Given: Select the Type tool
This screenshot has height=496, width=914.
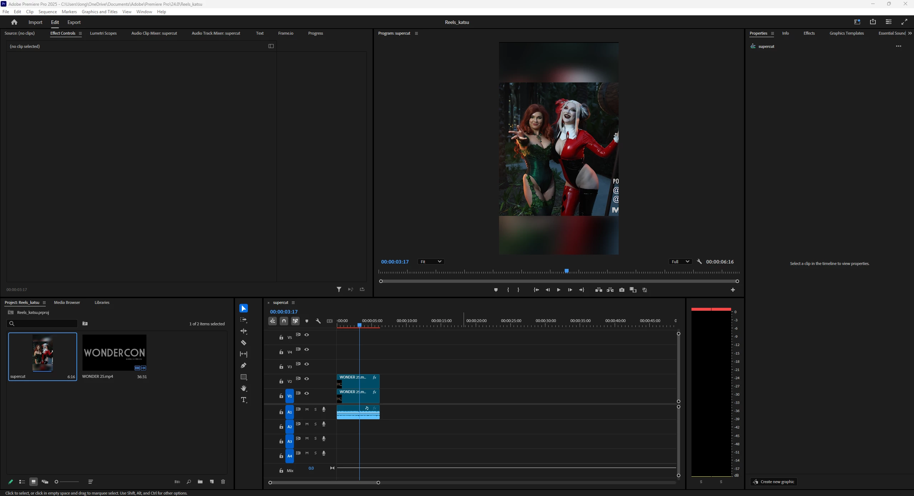Looking at the screenshot, I should tap(244, 400).
